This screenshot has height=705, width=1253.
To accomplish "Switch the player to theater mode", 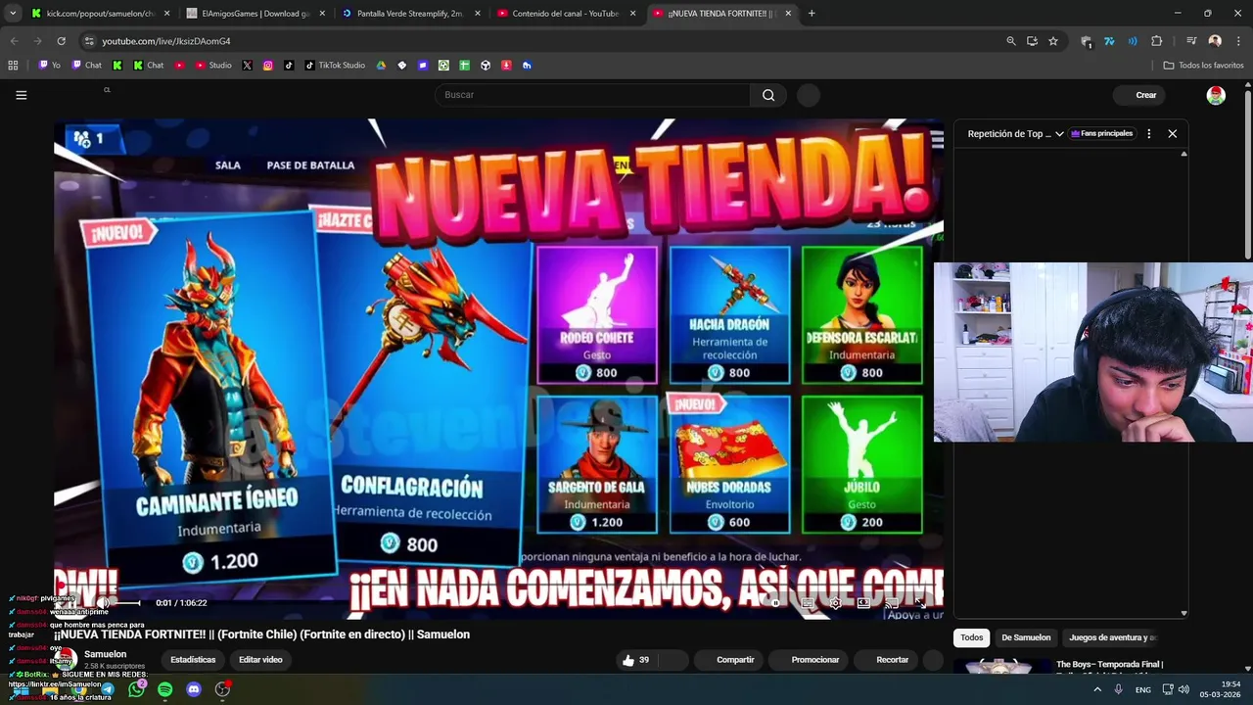I will click(x=863, y=603).
